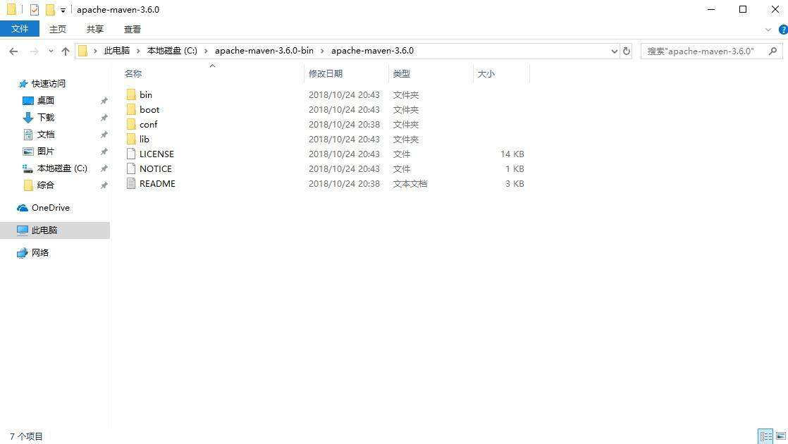Click the 14 KB size of LICENSE
Viewport: 788px width, 444px height.
[512, 154]
